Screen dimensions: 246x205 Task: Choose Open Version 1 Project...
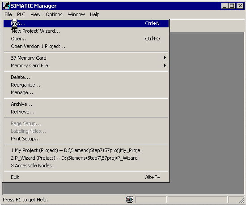(86, 46)
